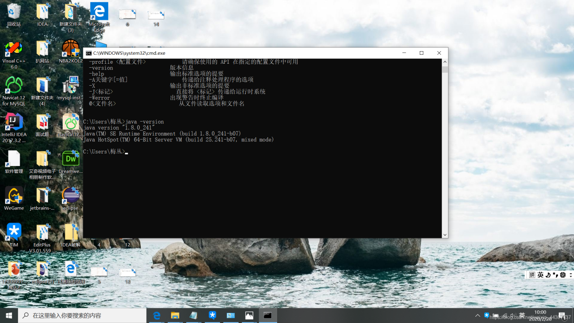Toggle half-moon width mode on IME toolbar
The image size is (574, 323).
[548, 275]
